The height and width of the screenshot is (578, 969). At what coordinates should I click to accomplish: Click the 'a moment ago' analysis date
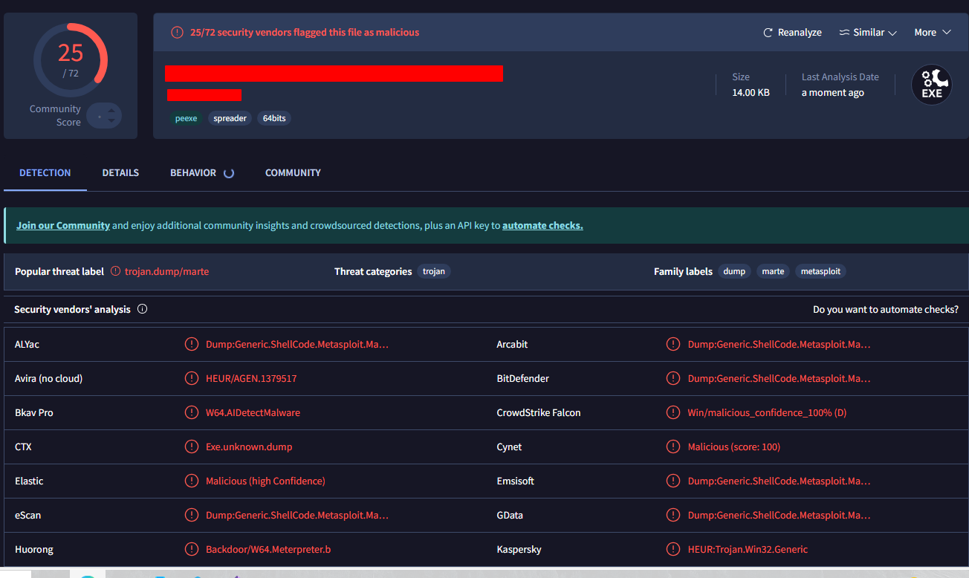coord(832,92)
